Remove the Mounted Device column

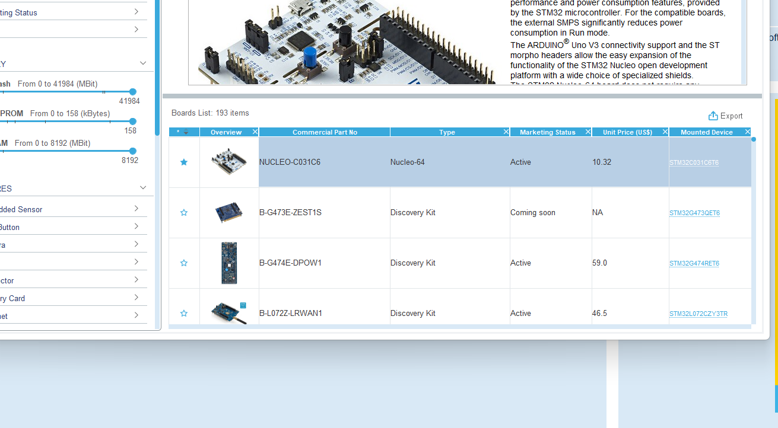(x=747, y=132)
